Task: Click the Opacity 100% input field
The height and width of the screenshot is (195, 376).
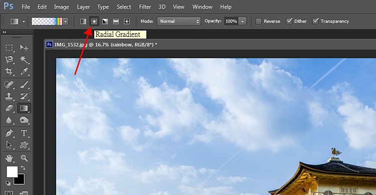Action: (232, 22)
